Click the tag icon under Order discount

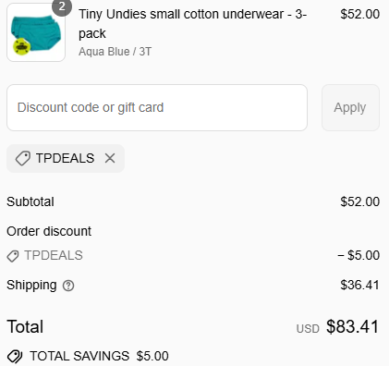tap(13, 256)
